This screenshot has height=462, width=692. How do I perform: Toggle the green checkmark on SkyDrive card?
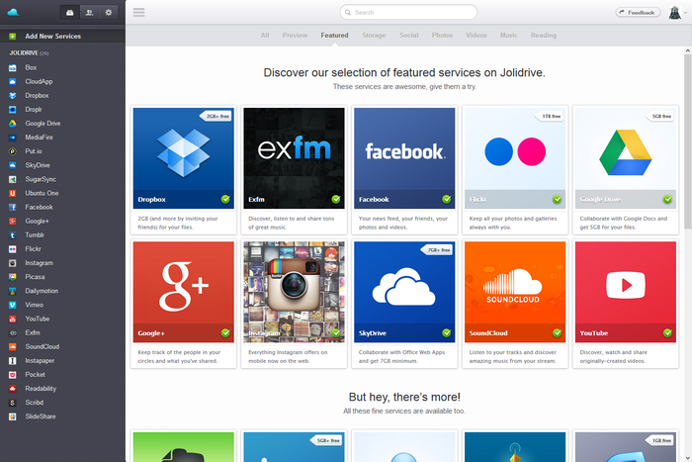(x=447, y=332)
